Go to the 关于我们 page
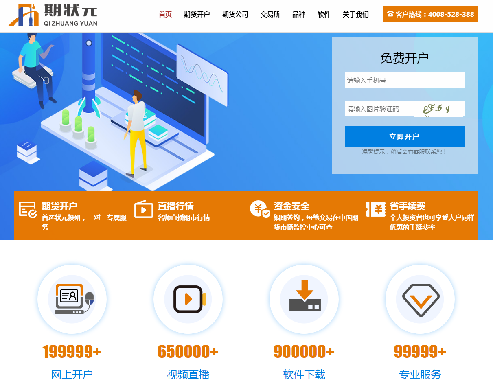Image resolution: width=493 pixels, height=379 pixels. click(x=355, y=14)
